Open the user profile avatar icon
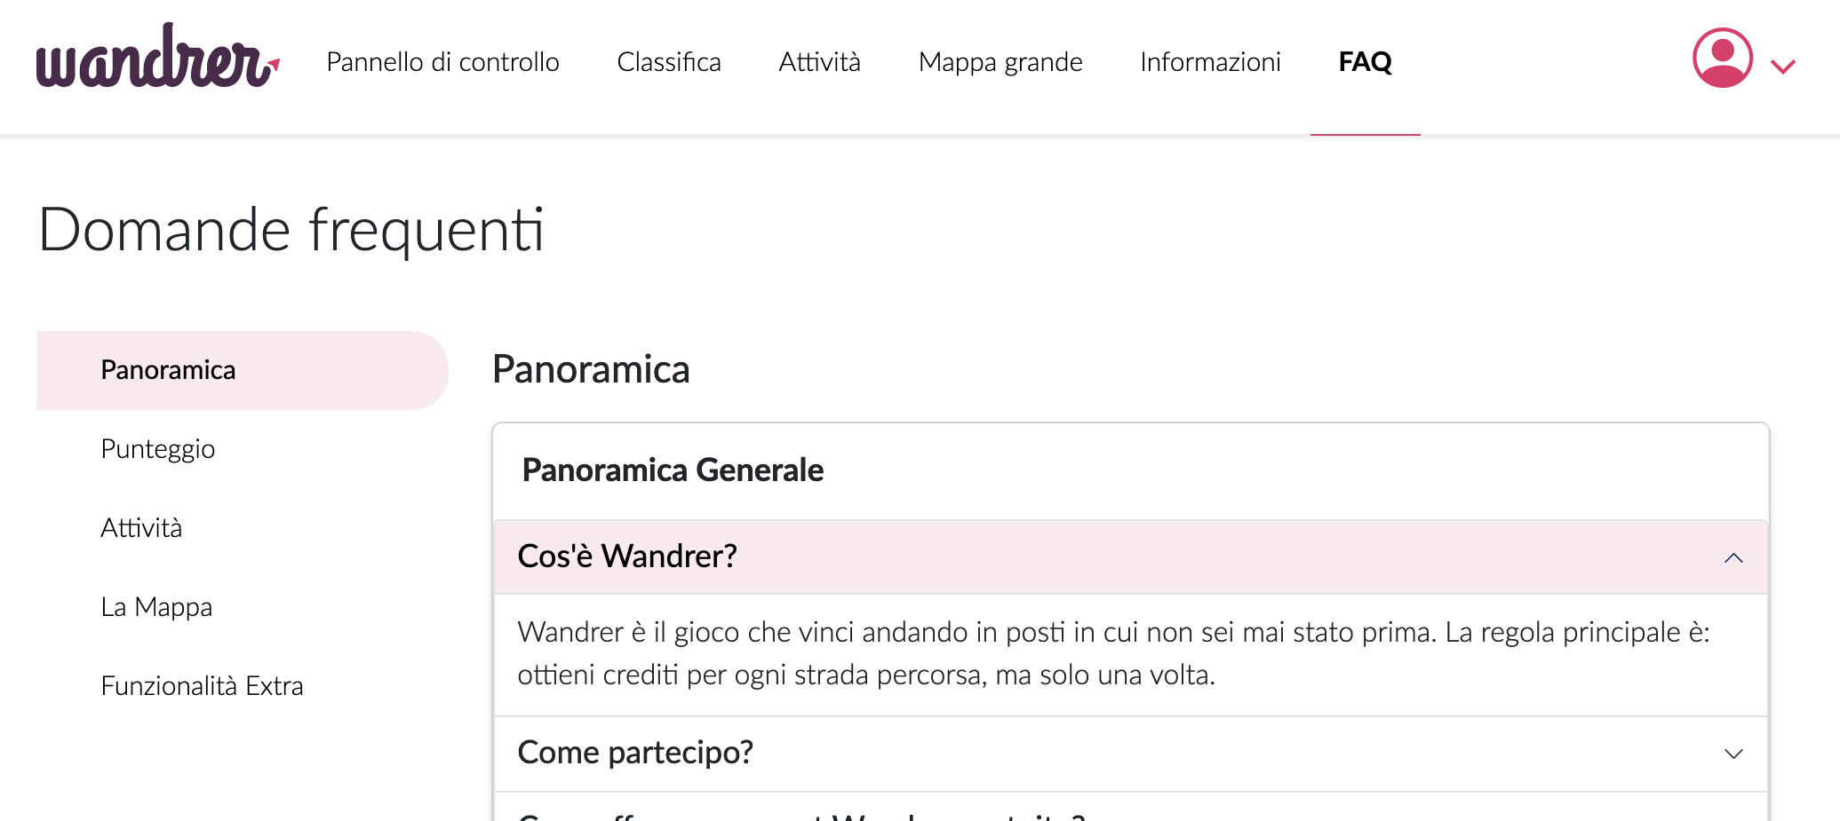The width and height of the screenshot is (1840, 821). 1722,58
